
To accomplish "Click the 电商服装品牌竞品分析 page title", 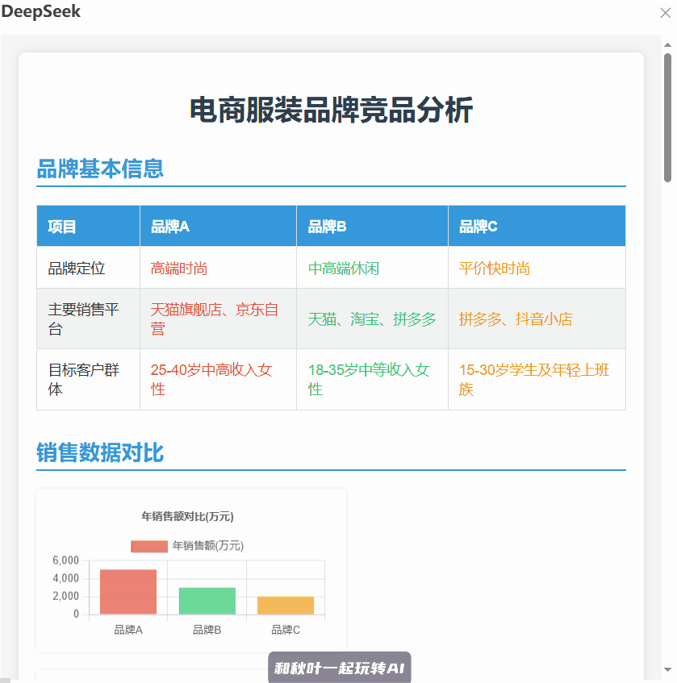I will click(x=331, y=110).
